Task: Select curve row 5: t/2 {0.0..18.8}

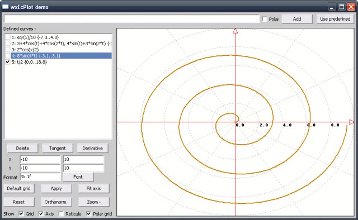Action: (x=61, y=62)
